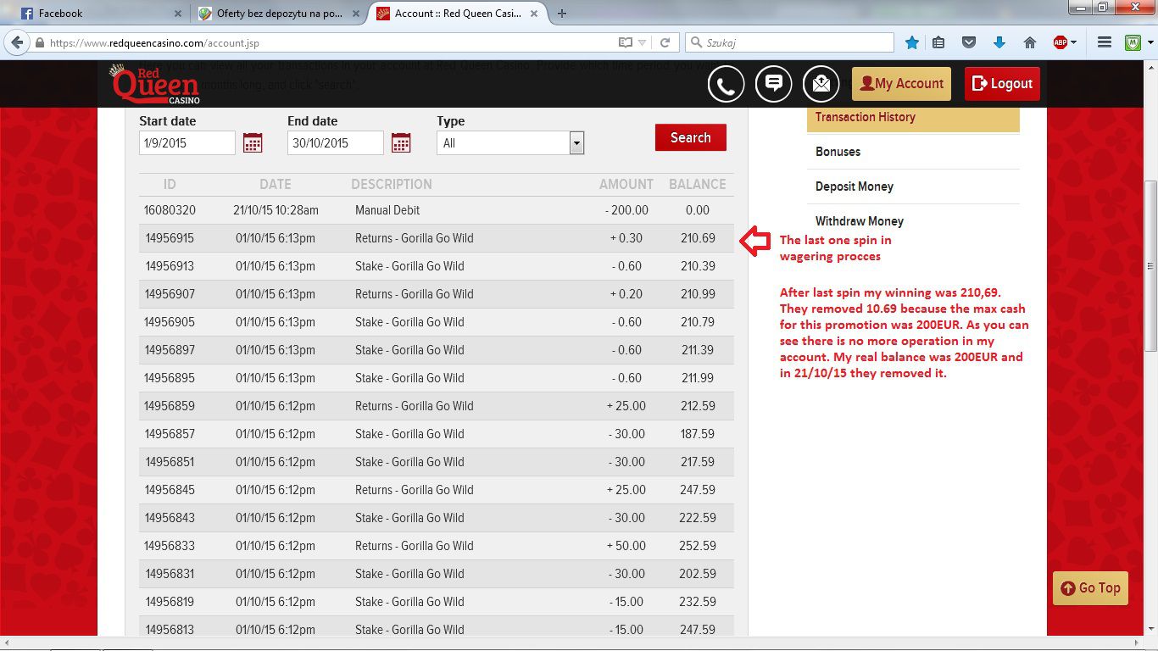Click the red Search button
This screenshot has width=1158, height=651.
pos(690,137)
